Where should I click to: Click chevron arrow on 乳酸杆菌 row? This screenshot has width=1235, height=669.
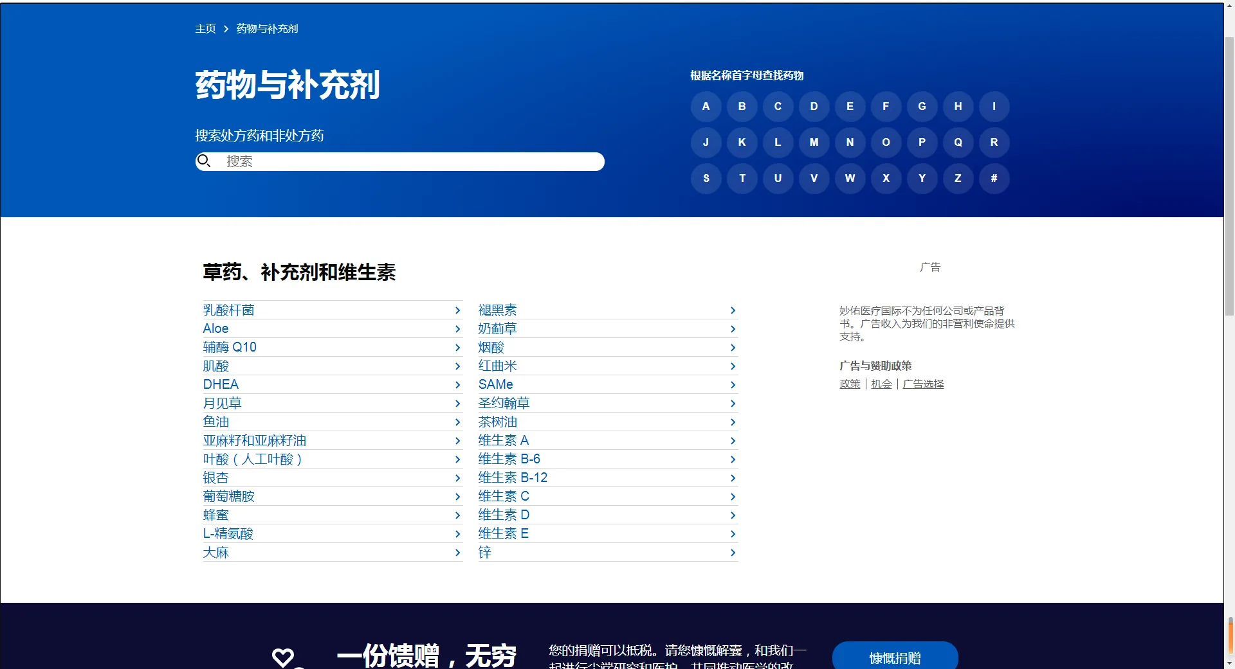click(x=457, y=310)
